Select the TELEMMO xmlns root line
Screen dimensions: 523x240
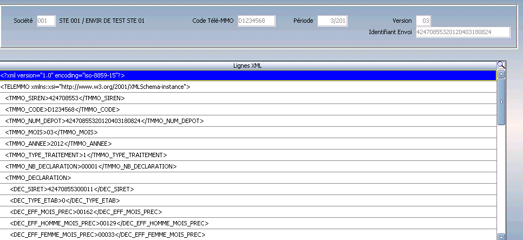click(249, 87)
